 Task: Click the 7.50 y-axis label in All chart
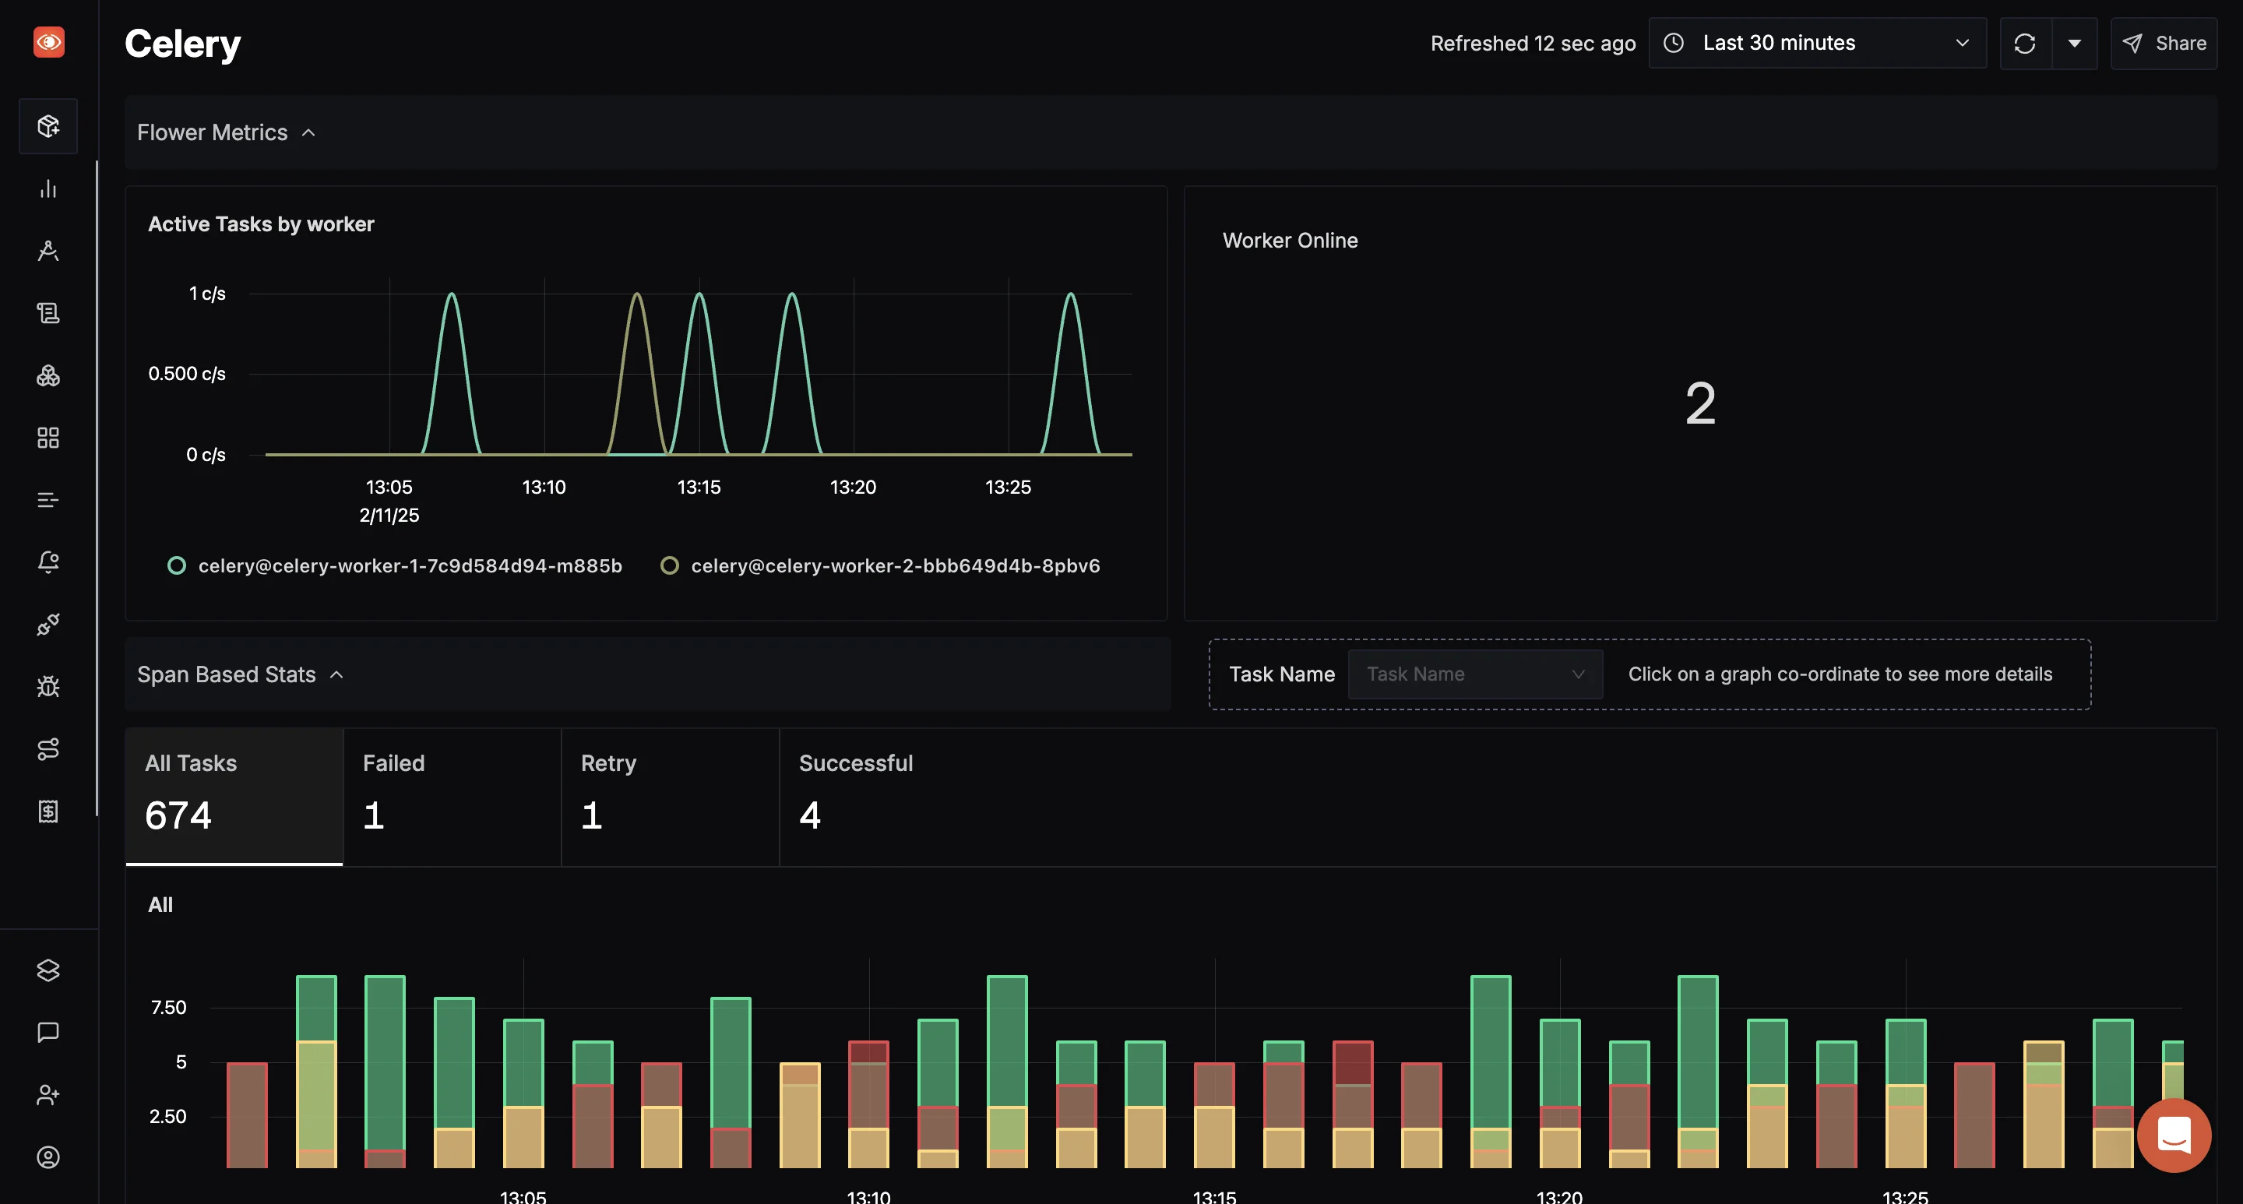click(168, 1007)
